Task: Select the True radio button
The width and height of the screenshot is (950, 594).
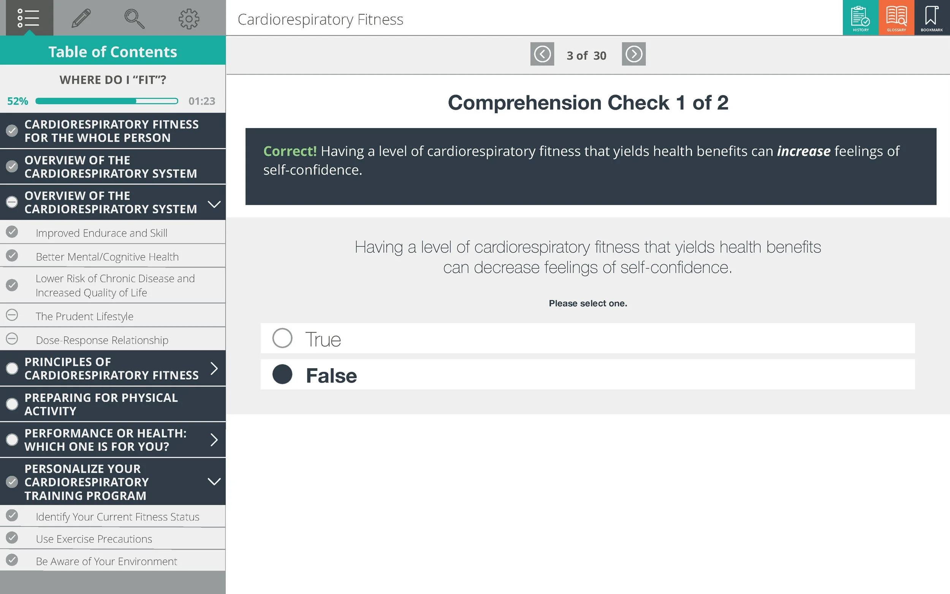Action: [282, 338]
